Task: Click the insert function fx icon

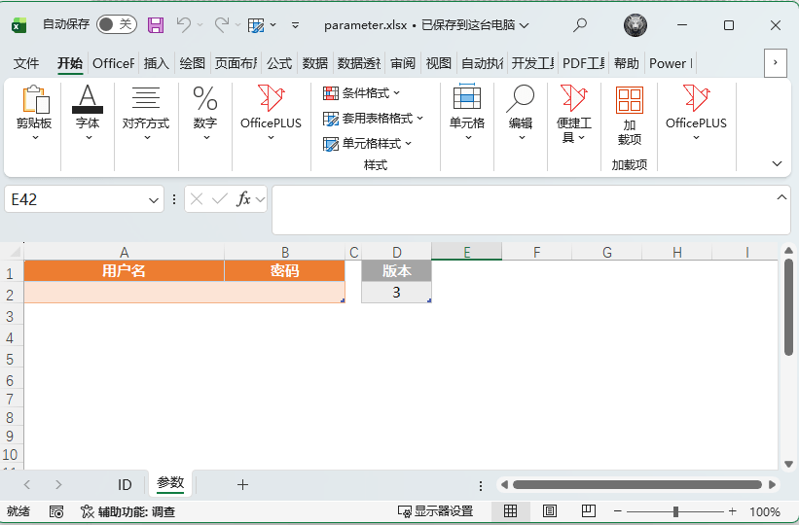Action: [244, 199]
